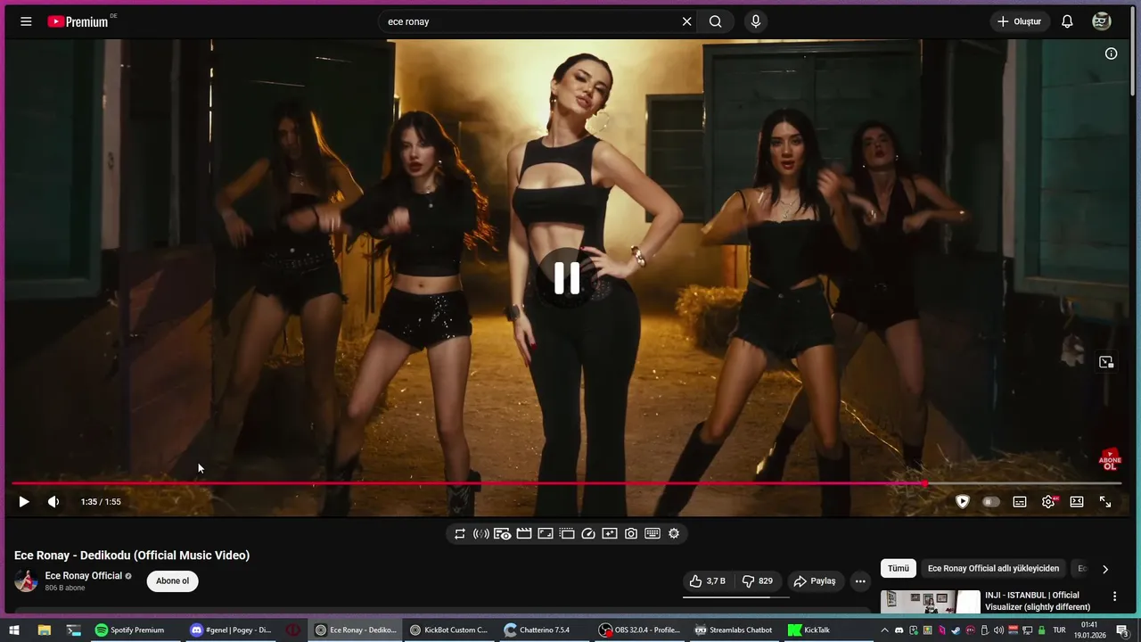The height and width of the screenshot is (642, 1141).
Task: Click the expand-corners resize player icon
Action: tap(546, 533)
